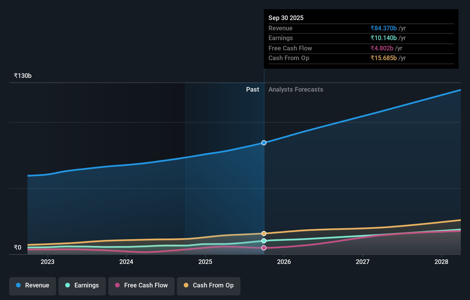Toggle the Revenue series visibility
The width and height of the screenshot is (470, 300).
32,286
